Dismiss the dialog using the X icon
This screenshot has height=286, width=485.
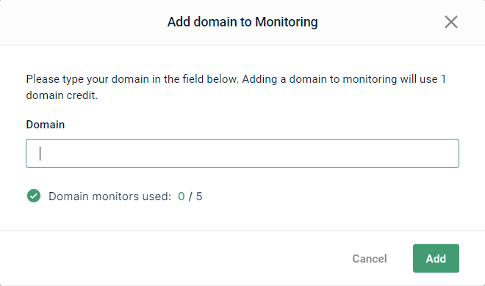(x=451, y=22)
